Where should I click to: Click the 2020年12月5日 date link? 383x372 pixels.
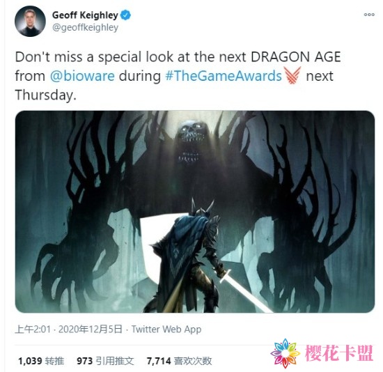pyautogui.click(x=90, y=330)
